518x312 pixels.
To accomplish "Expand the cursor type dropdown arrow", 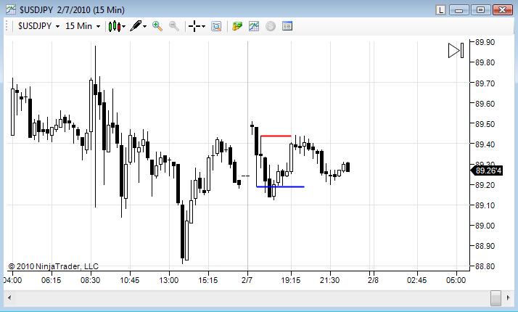I will click(203, 26).
